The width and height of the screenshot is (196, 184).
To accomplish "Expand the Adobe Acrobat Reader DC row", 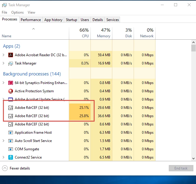I will pyautogui.click(x=4, y=55).
